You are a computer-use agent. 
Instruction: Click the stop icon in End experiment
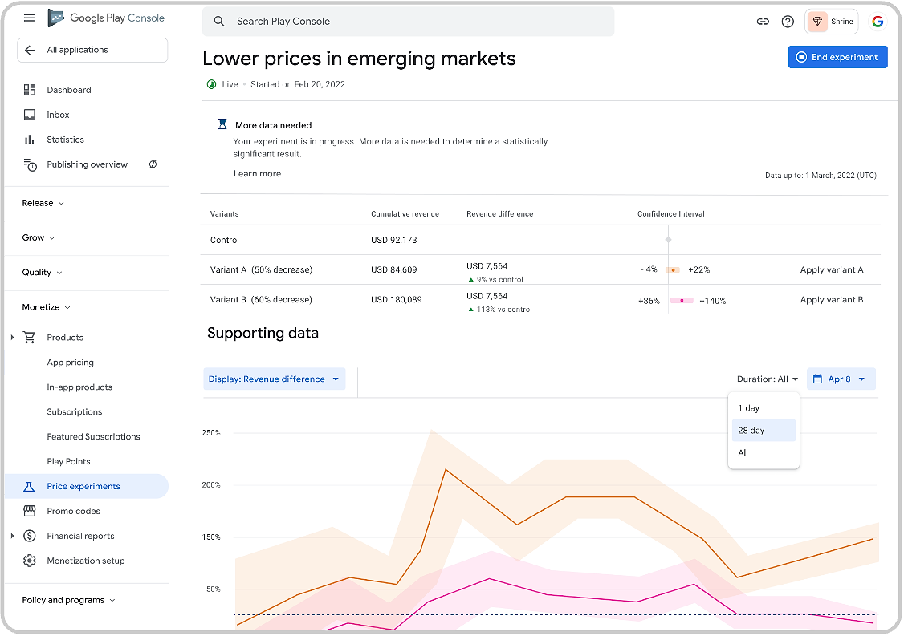click(800, 57)
